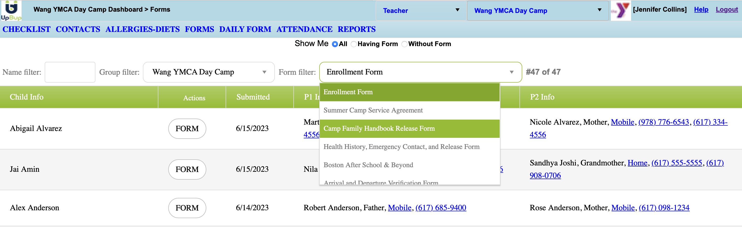742x227 pixels.
Task: Choose Boston After School & Beyond option
Action: click(409, 165)
